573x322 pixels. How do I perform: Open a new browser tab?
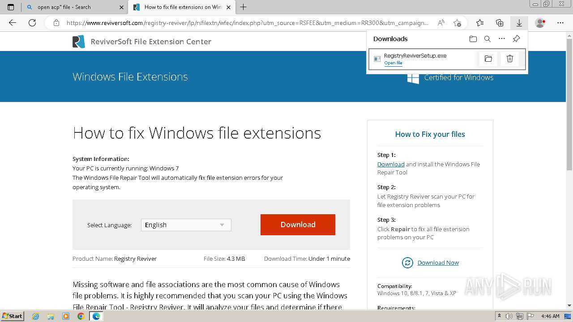[244, 7]
